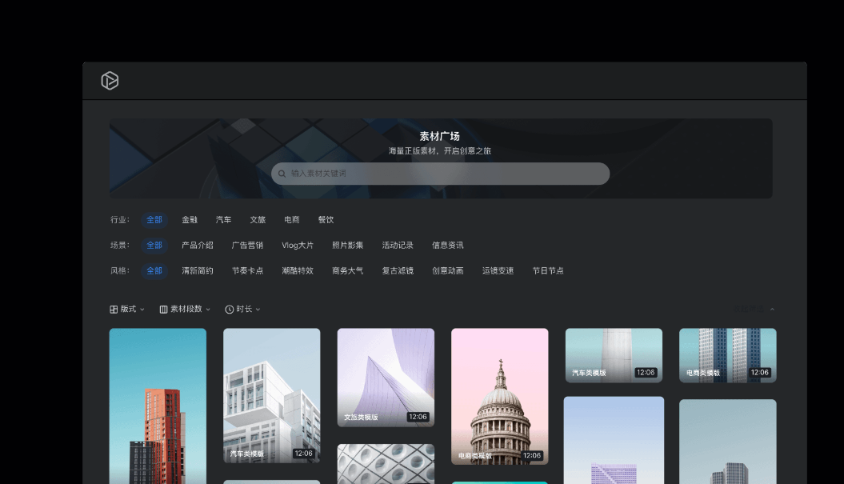Click the 版式 grid layout icon
Image resolution: width=844 pixels, height=484 pixels.
[112, 309]
